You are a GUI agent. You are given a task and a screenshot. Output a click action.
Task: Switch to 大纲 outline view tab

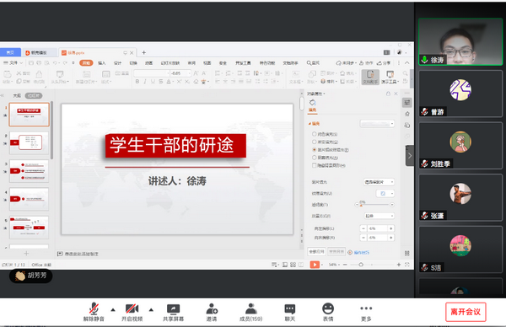[x=17, y=96]
